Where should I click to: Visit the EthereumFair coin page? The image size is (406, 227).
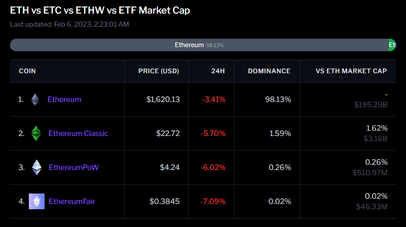point(72,201)
